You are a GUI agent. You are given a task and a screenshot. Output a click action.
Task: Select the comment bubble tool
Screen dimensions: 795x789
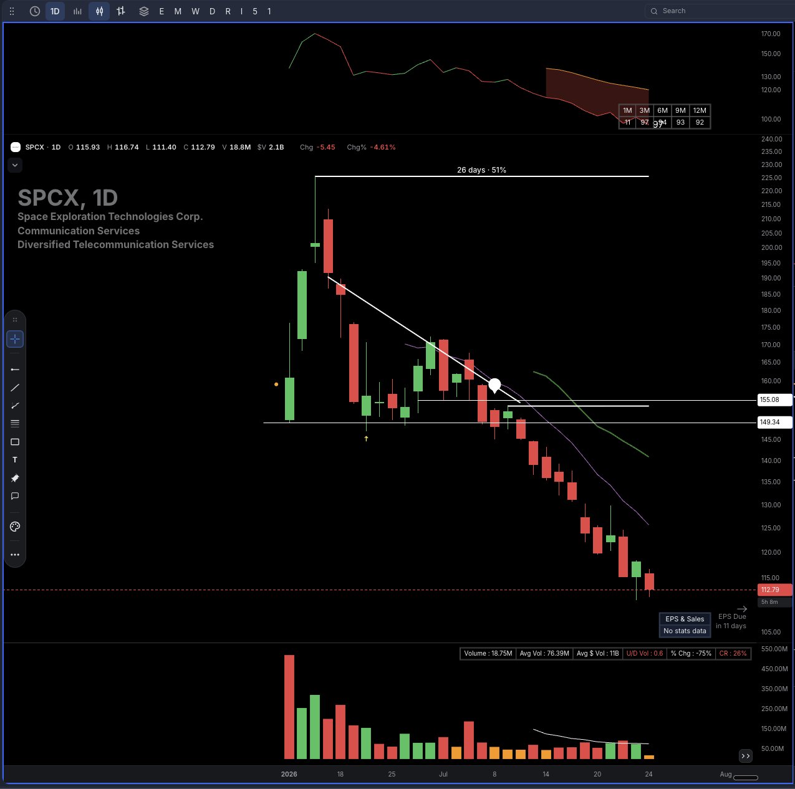[15, 496]
